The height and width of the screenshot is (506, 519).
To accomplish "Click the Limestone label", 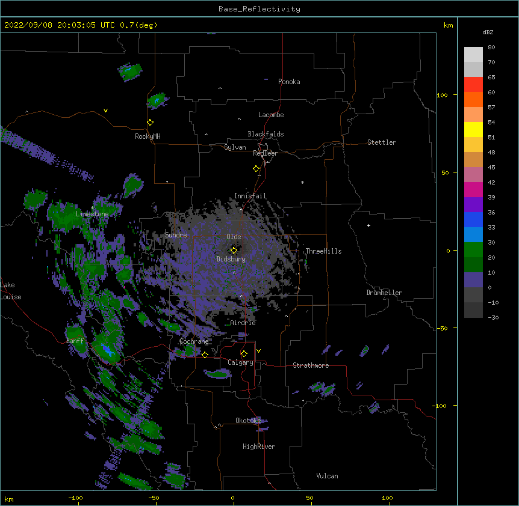I will (92, 214).
